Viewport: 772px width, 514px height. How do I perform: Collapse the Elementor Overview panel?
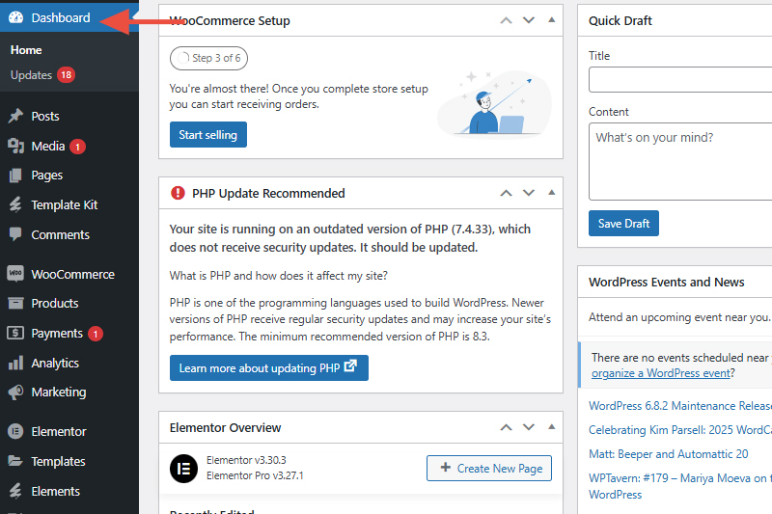pyautogui.click(x=551, y=427)
